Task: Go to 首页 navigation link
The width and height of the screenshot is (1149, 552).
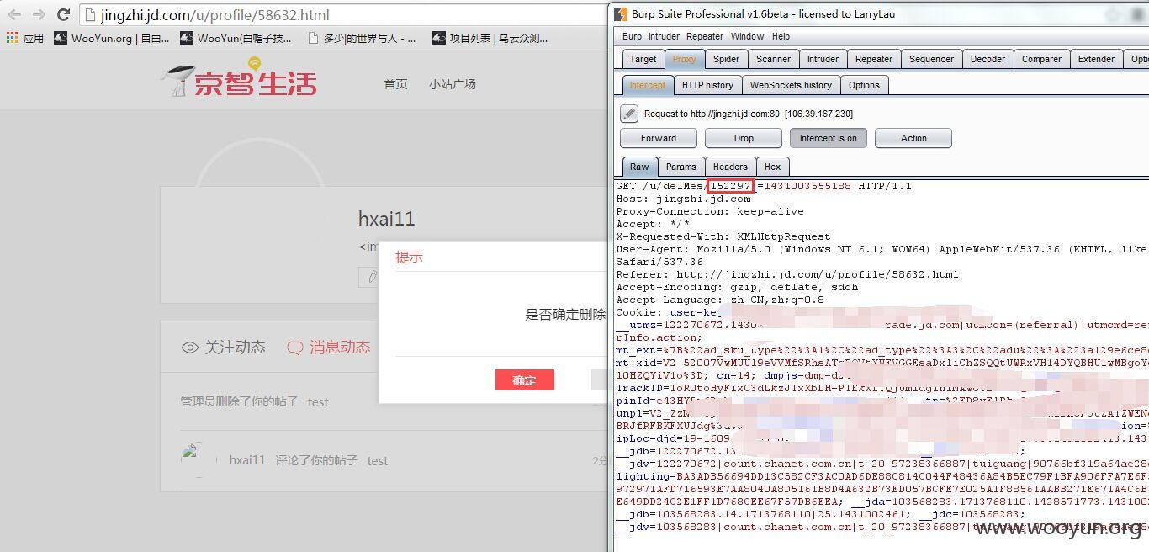Action: click(395, 84)
